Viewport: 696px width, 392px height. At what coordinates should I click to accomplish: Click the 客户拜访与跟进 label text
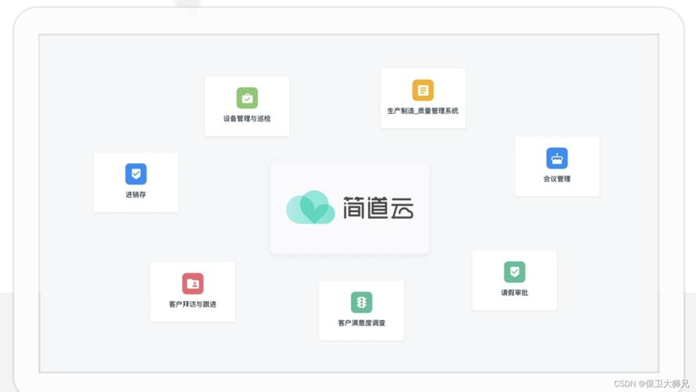[193, 304]
